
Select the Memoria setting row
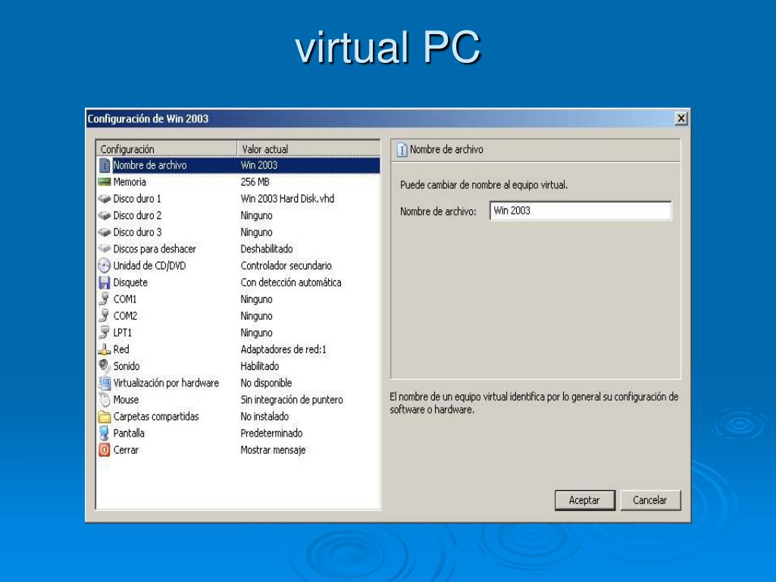[238, 182]
